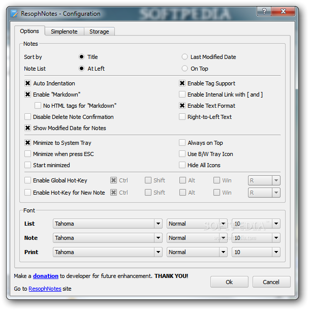Toggle Alt for Global Hot-Key row

click(182, 180)
